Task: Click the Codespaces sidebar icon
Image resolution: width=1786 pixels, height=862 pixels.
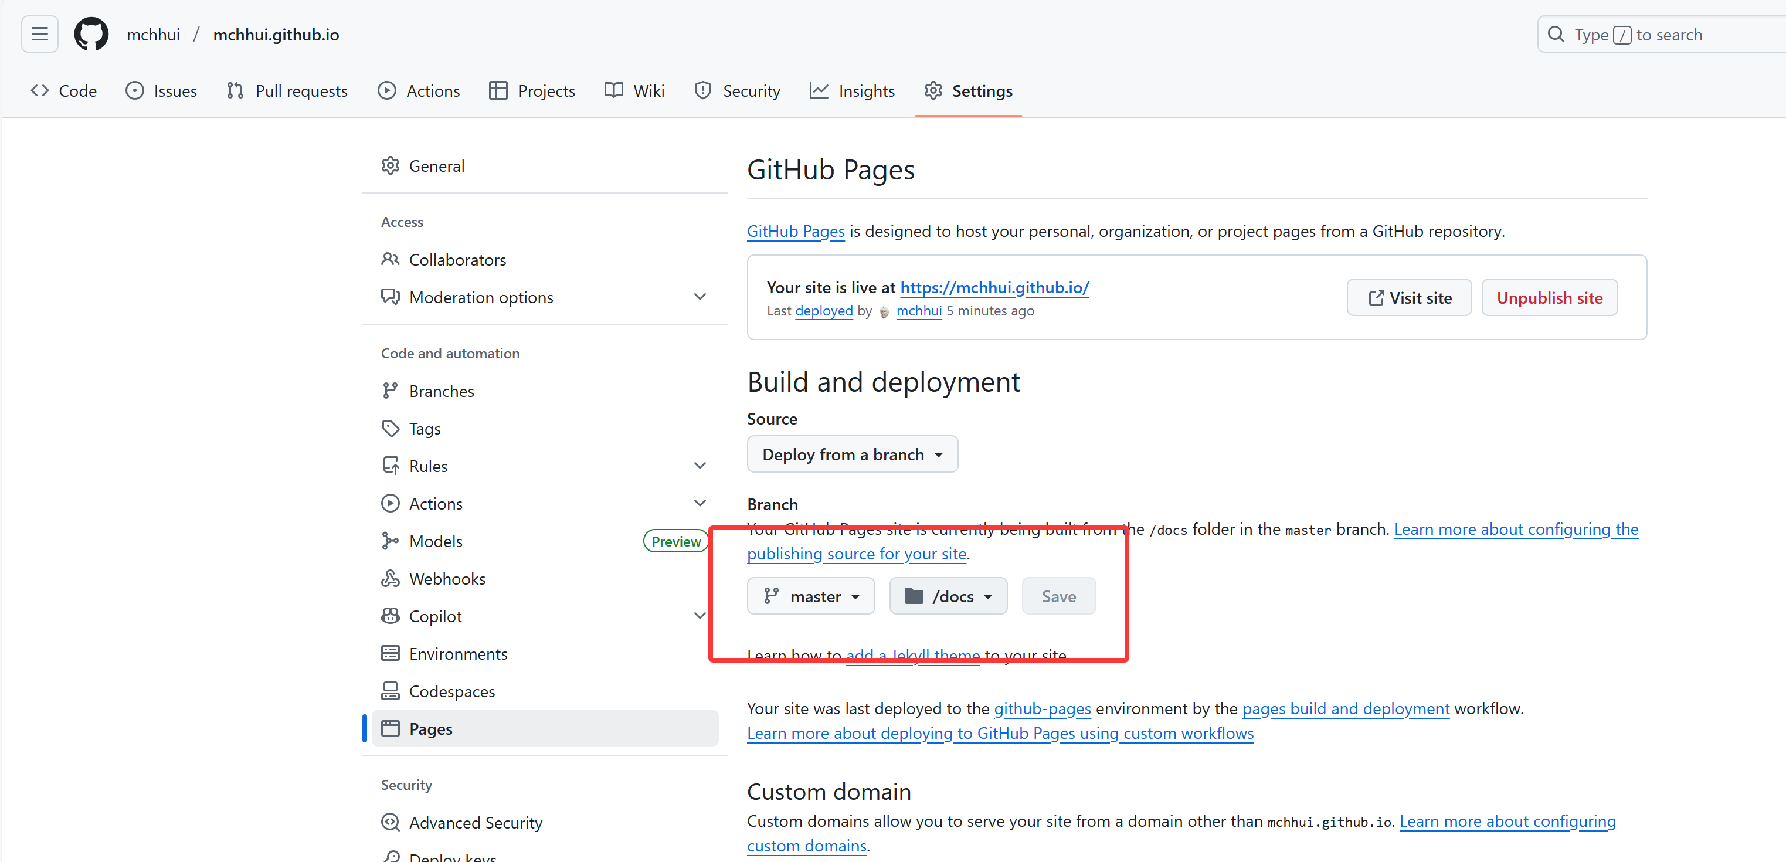Action: pyautogui.click(x=391, y=691)
